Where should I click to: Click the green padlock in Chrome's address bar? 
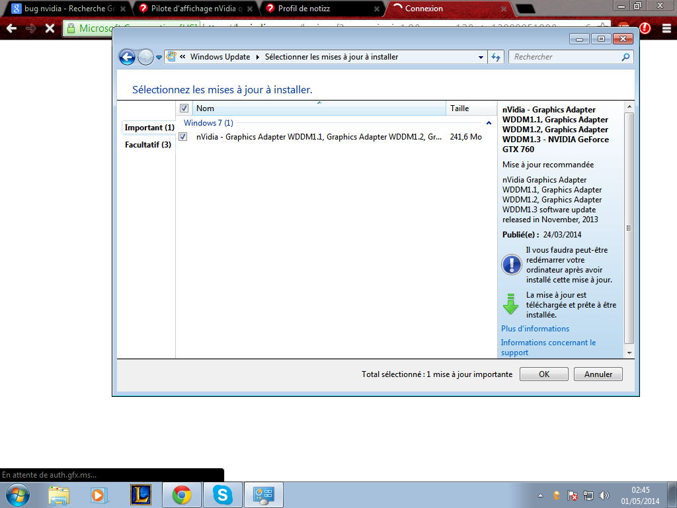pos(71,28)
